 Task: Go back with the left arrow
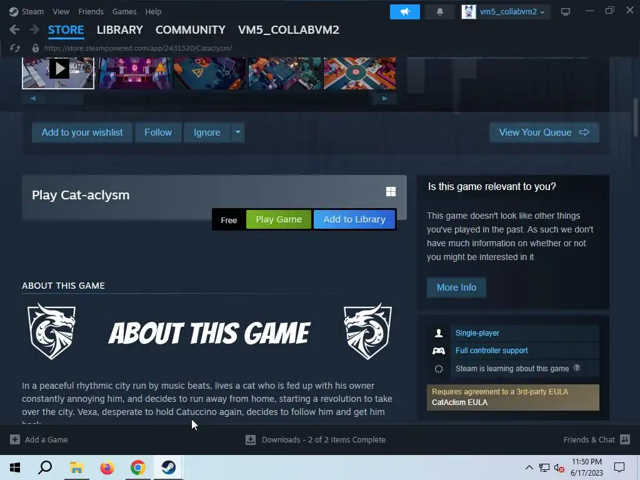tap(14, 29)
